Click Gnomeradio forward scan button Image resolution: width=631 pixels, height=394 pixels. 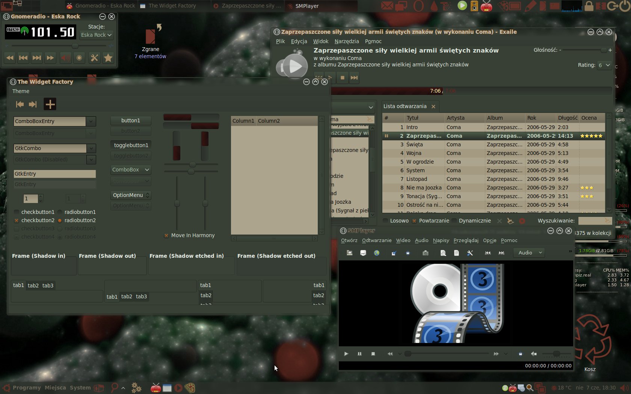pyautogui.click(x=50, y=58)
